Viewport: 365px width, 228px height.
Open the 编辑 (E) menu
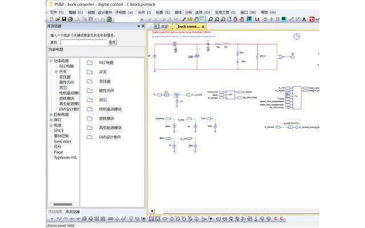tap(76, 12)
